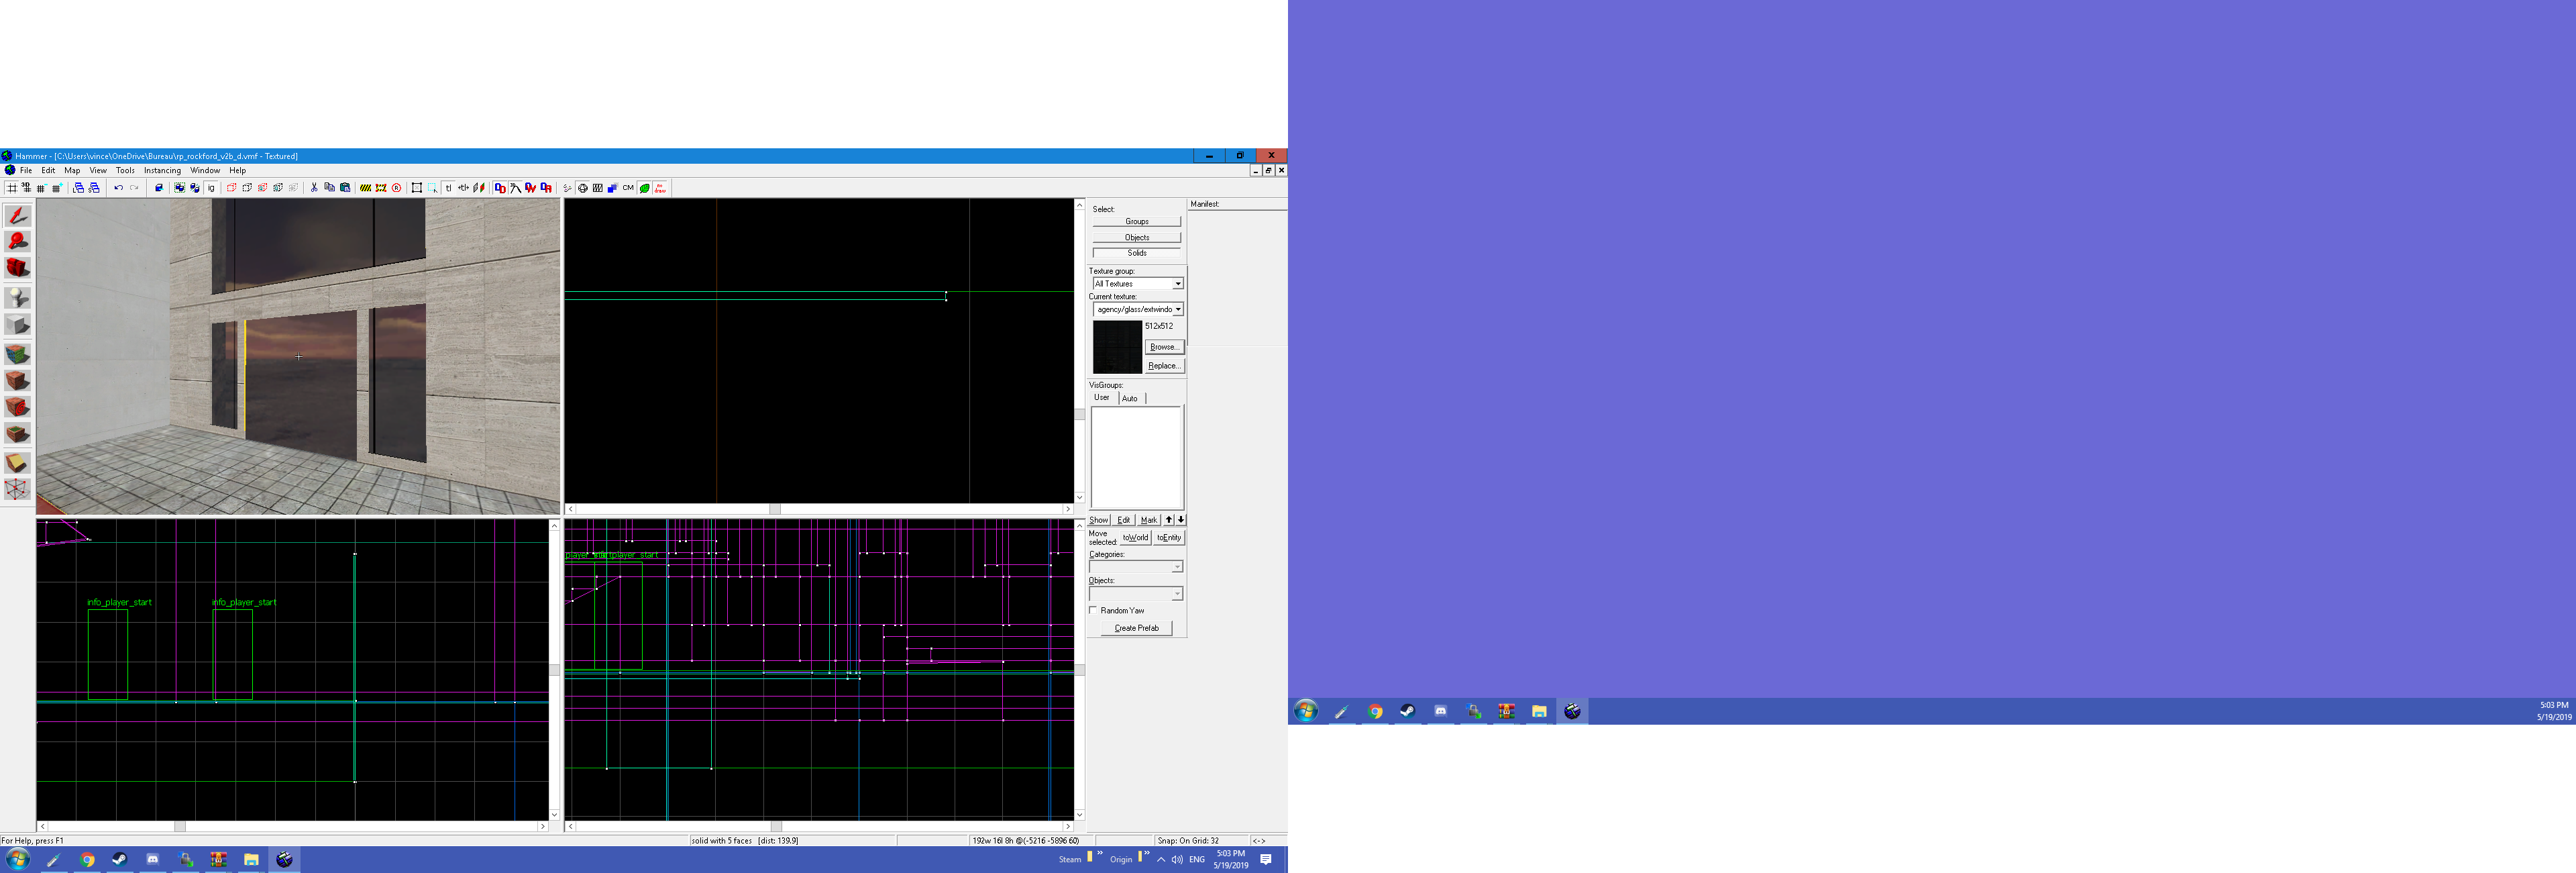
Task: Click the VisGroups move up arrow
Action: (1169, 520)
